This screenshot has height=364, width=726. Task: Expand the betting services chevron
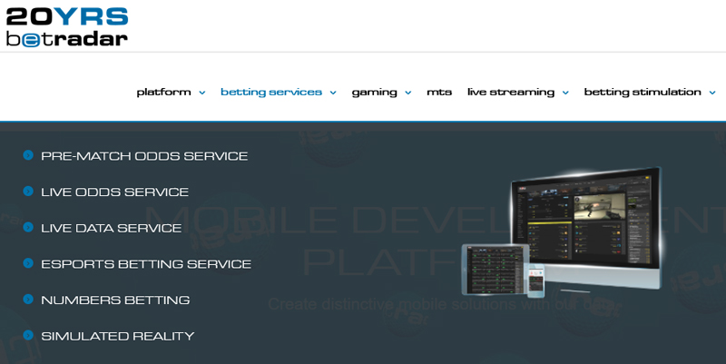coord(333,93)
